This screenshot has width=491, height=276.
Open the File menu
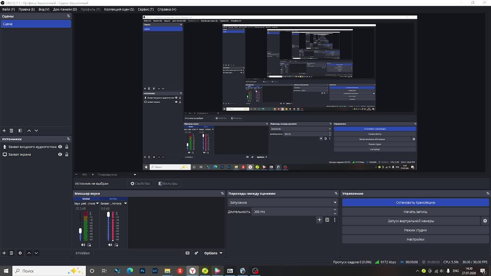point(8,9)
